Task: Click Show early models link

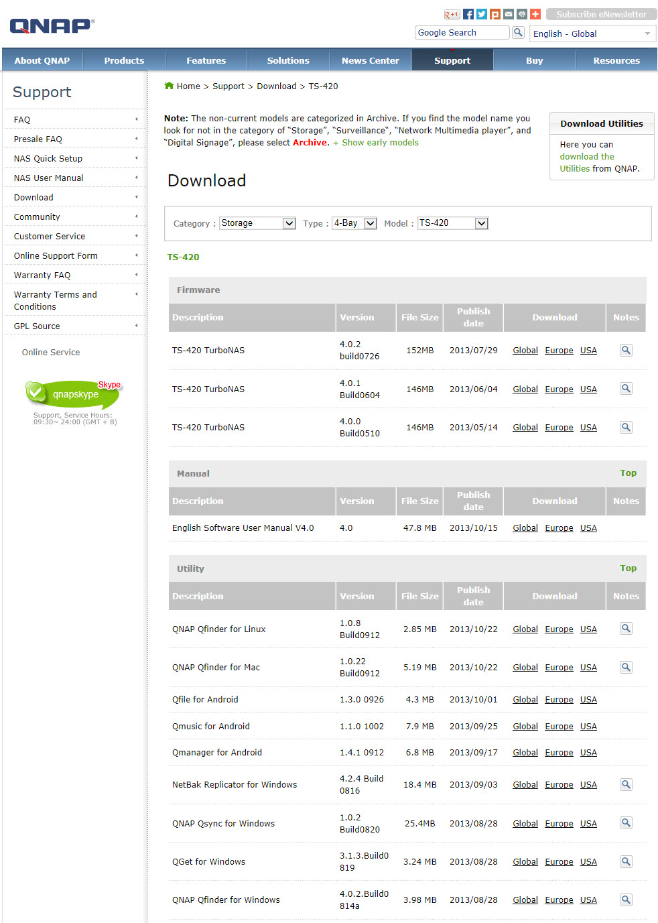Action: click(376, 143)
